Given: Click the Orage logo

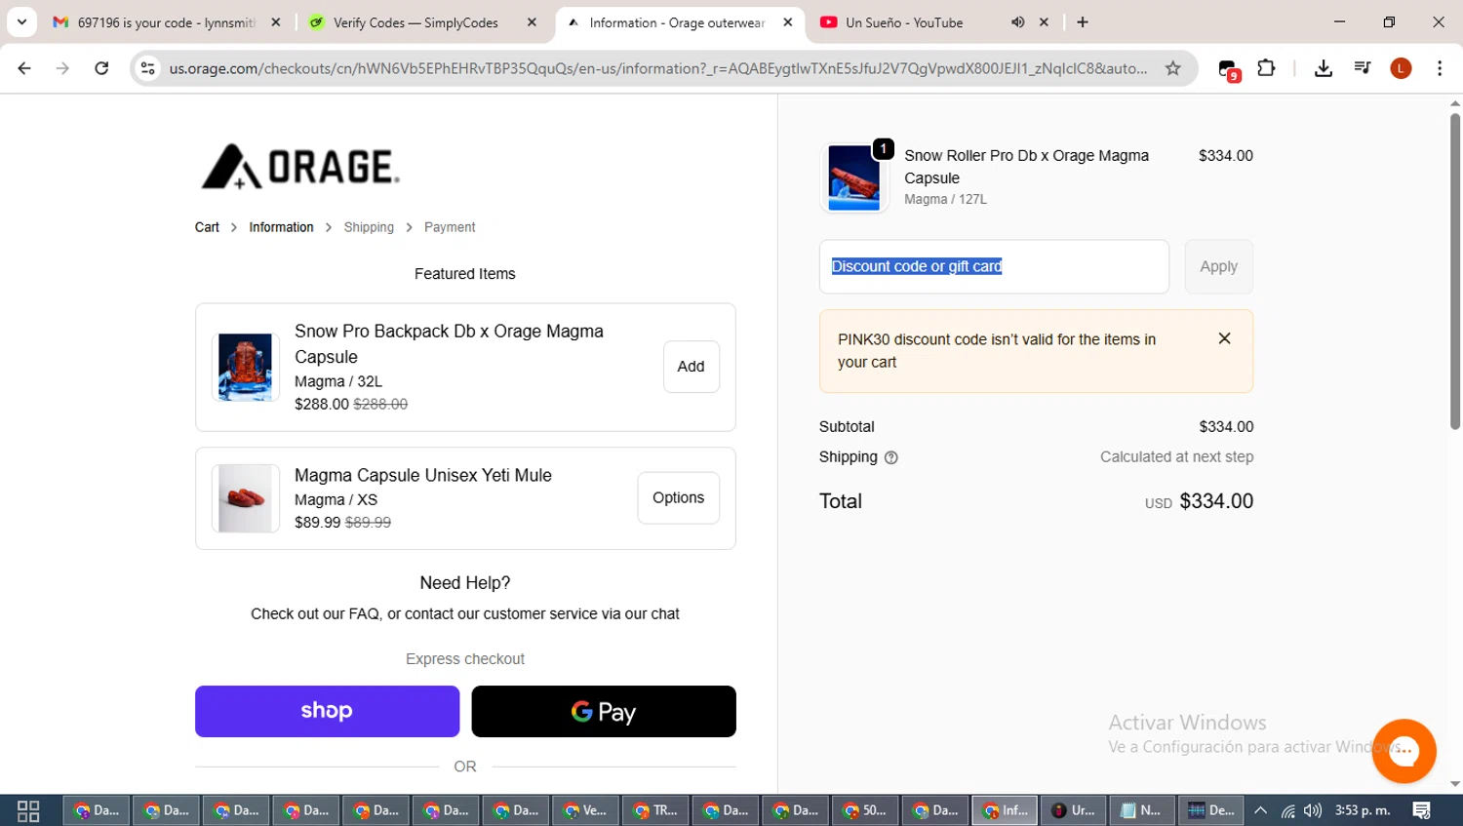Looking at the screenshot, I should tap(299, 167).
